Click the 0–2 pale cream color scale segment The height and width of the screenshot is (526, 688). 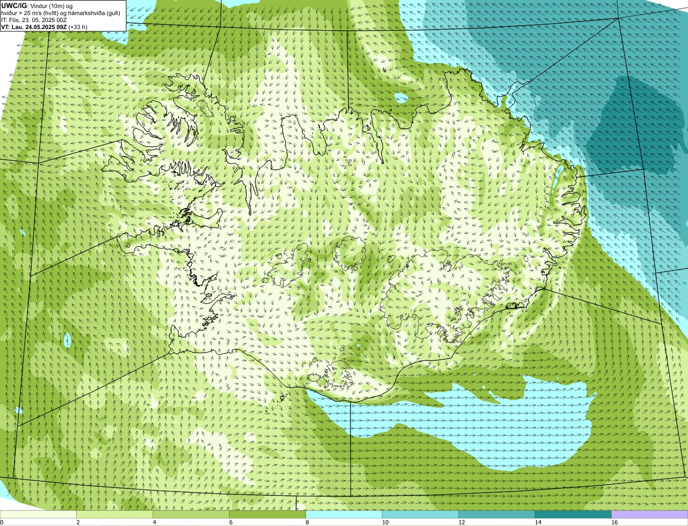pyautogui.click(x=38, y=514)
